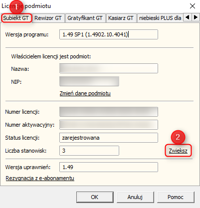The width and height of the screenshot is (200, 208).
Task: Go to the Kasiarz GT tab
Action: tap(121, 18)
